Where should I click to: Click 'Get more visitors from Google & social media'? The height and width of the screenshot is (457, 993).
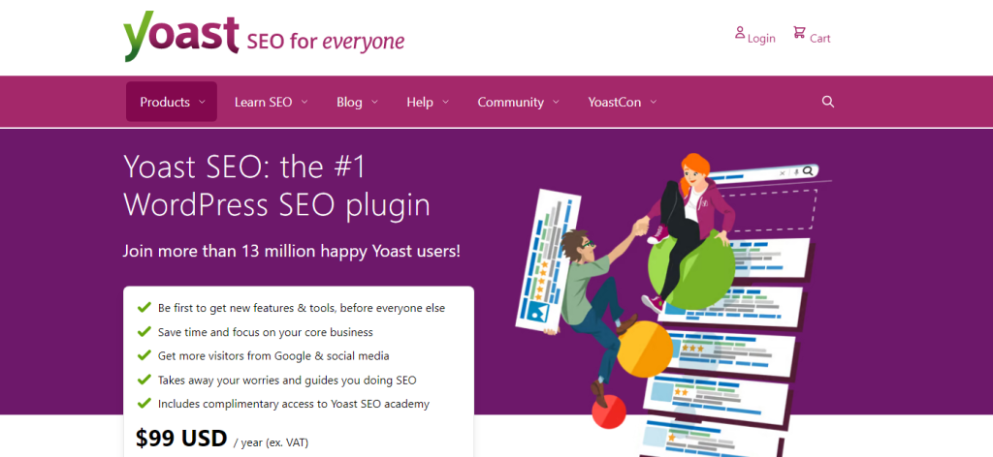273,356
